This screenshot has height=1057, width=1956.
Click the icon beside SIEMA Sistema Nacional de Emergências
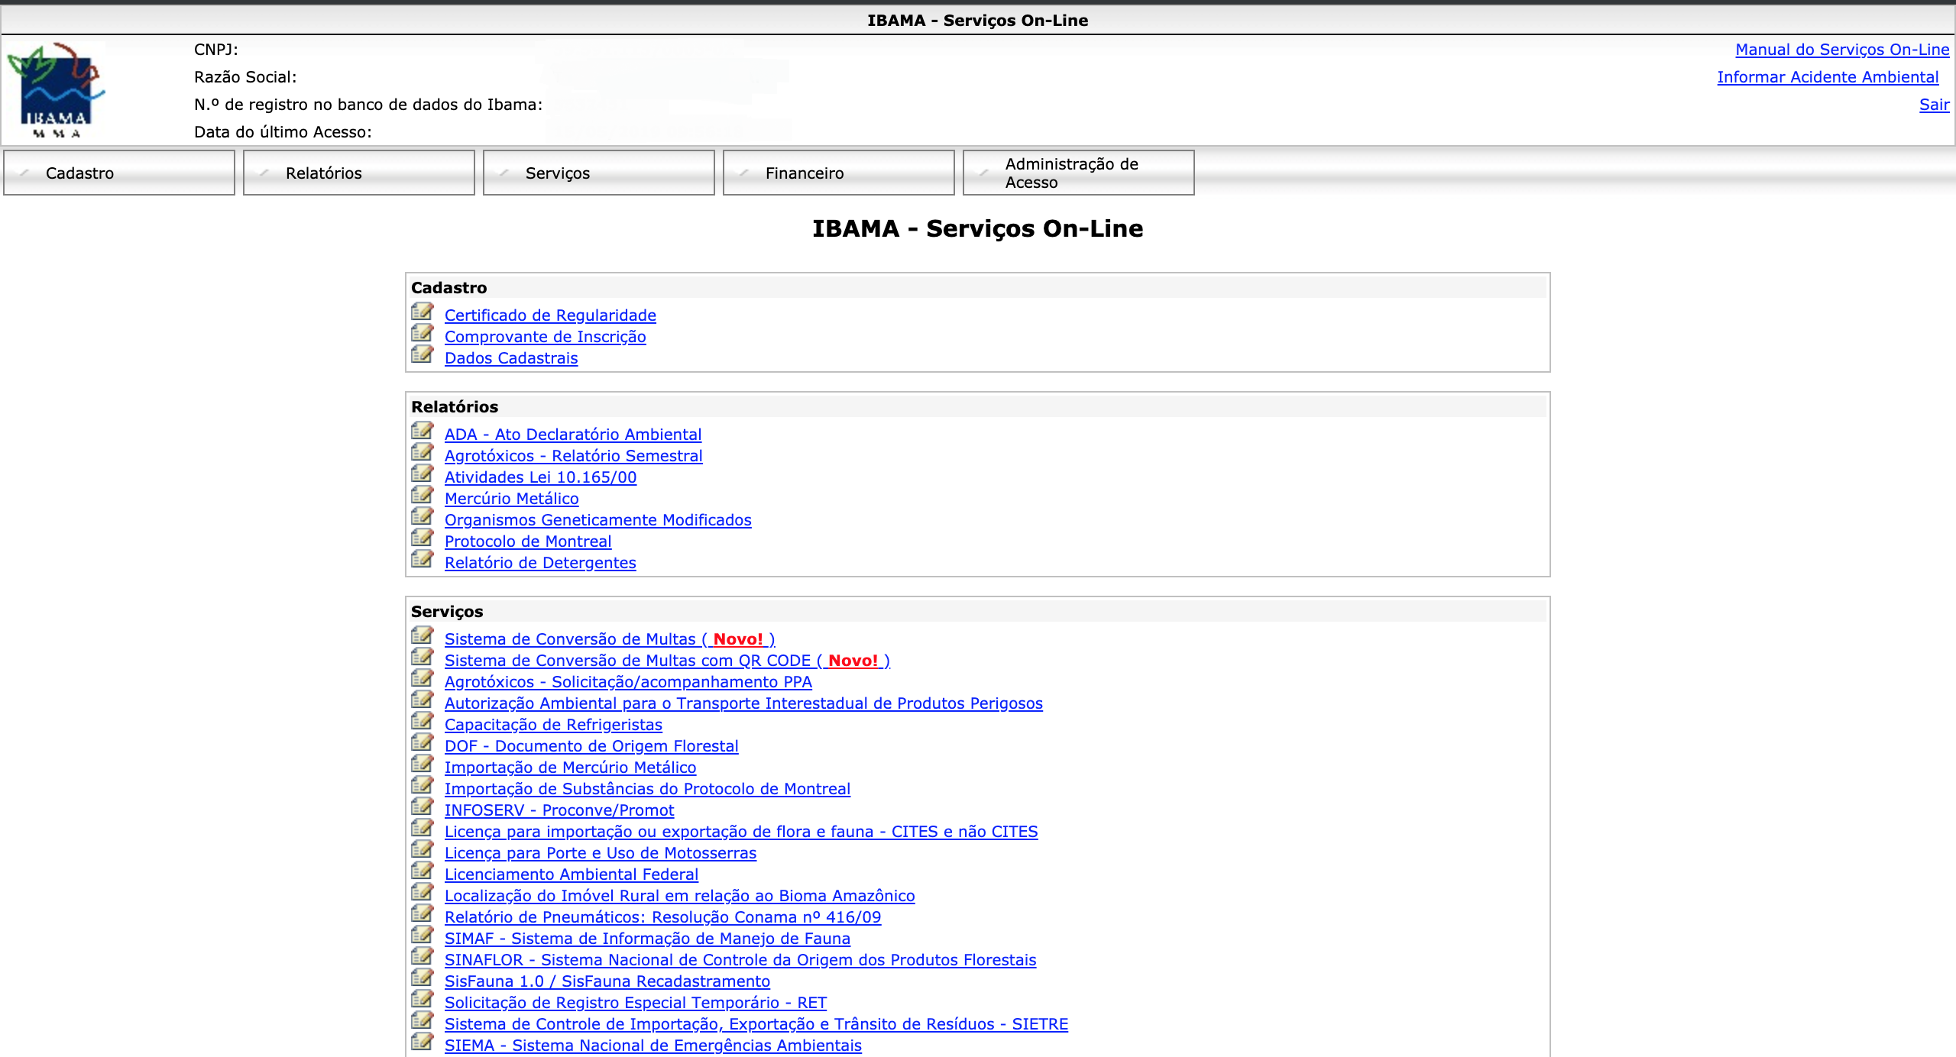coord(423,1042)
